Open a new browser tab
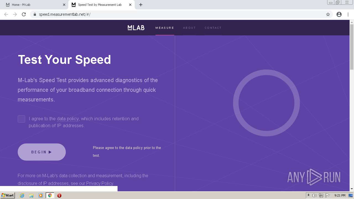The image size is (354, 199). point(141,5)
